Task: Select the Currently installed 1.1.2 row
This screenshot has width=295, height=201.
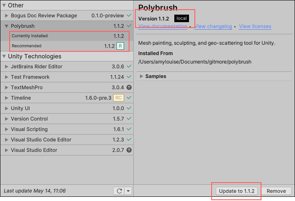Action: click(x=67, y=36)
